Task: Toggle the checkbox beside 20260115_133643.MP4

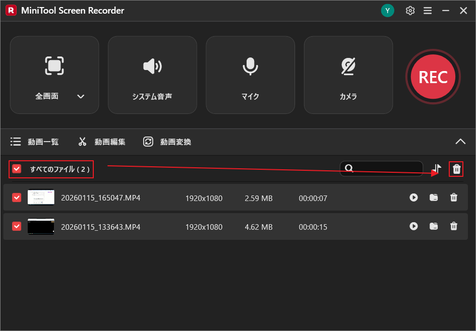Action: tap(16, 226)
